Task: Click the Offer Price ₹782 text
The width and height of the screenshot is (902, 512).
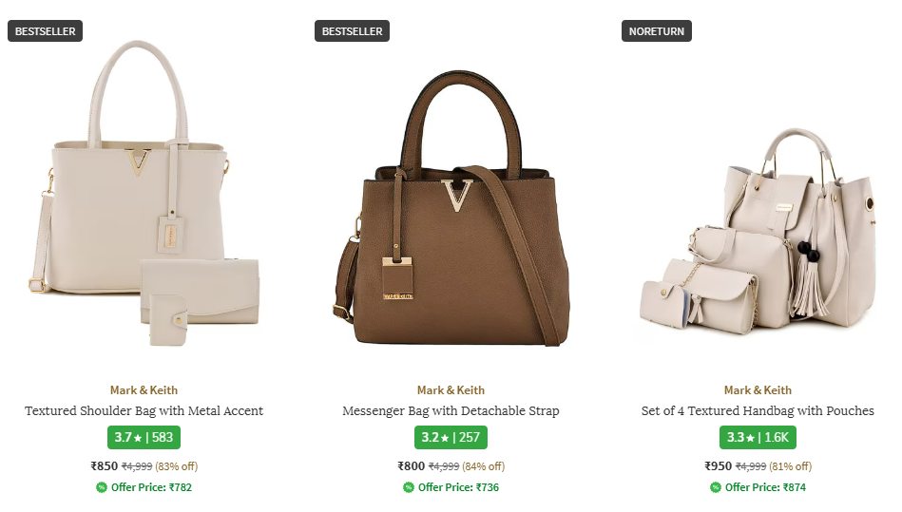Action: (x=151, y=487)
